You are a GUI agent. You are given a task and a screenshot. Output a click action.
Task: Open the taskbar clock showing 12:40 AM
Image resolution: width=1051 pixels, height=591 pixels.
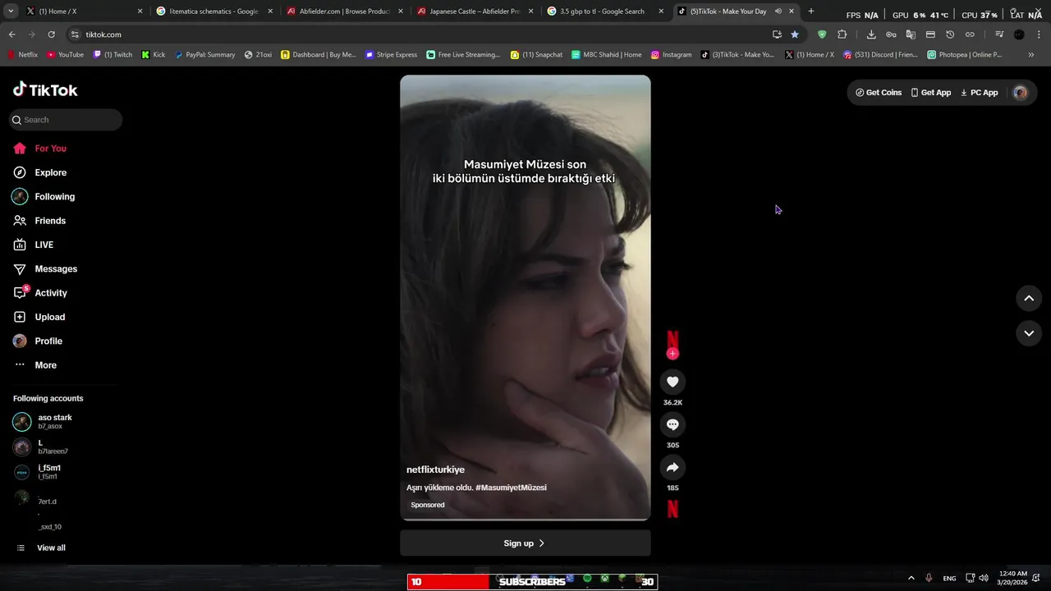tap(1014, 578)
